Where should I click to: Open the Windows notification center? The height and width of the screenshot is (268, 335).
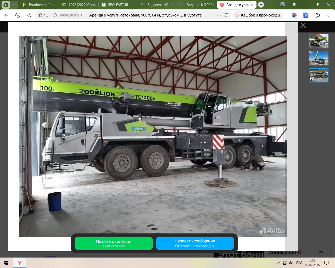[326, 263]
